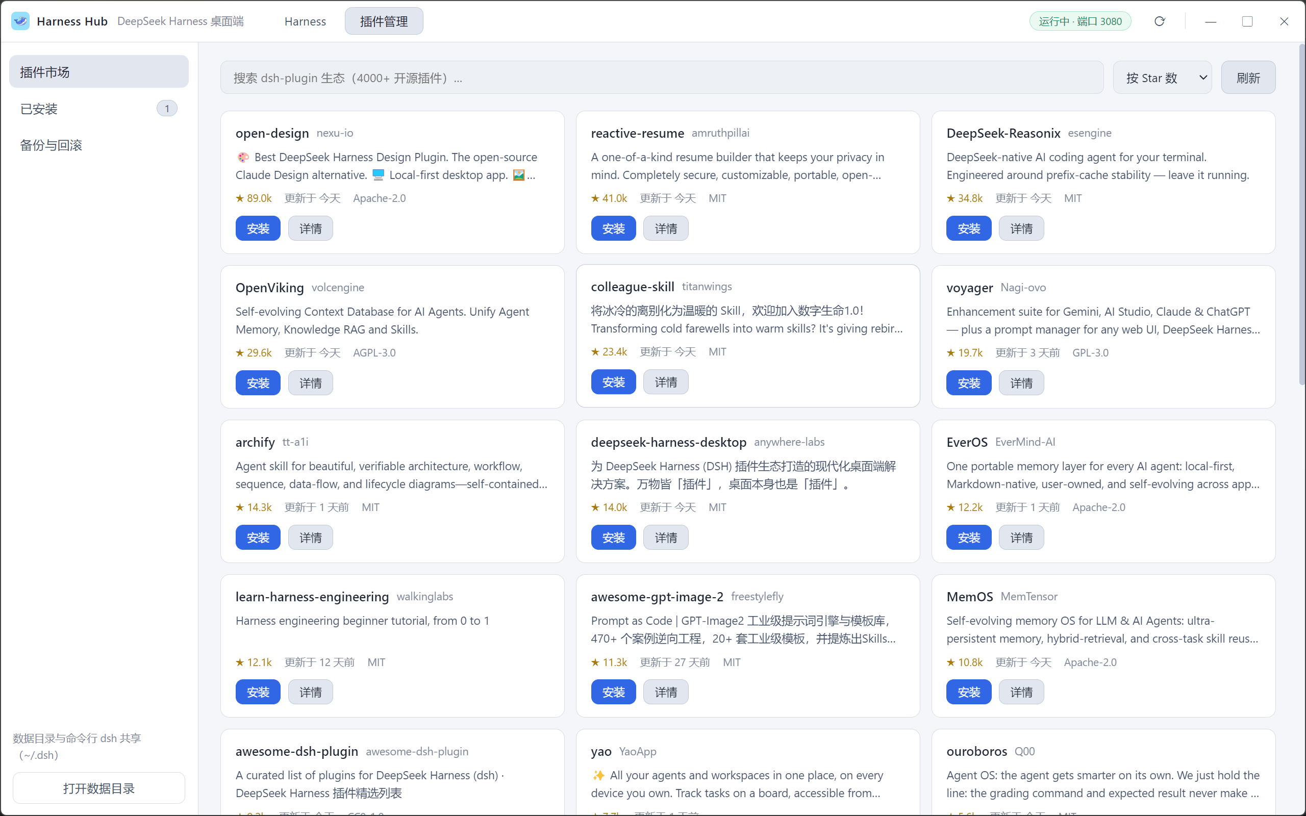The height and width of the screenshot is (816, 1306).
Task: Open the sort dropdown 按 Star 数
Action: [x=1163, y=78]
